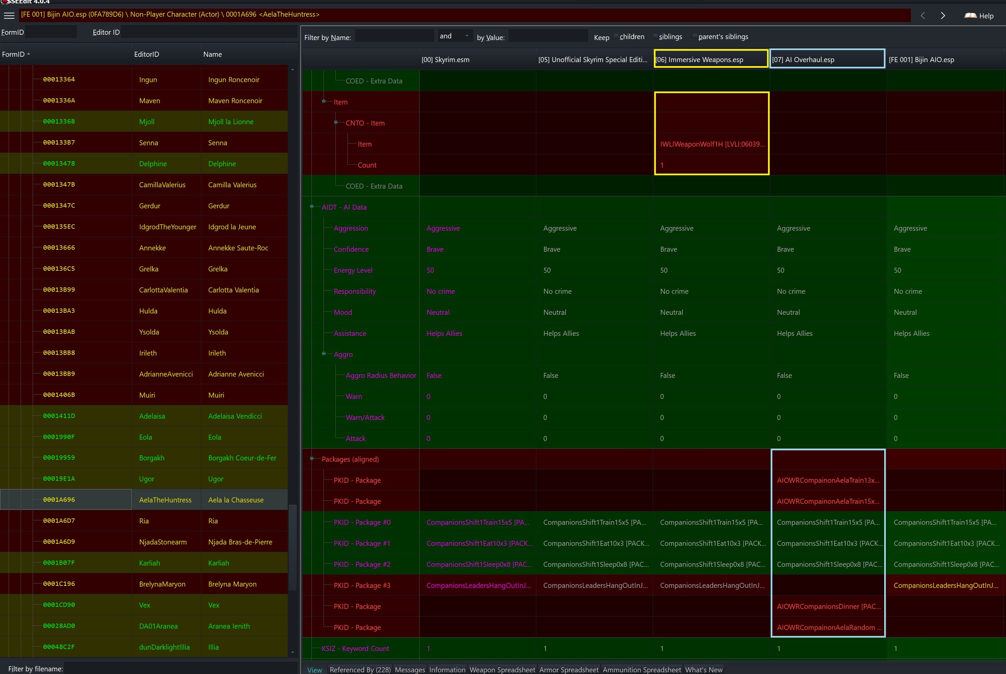
Task: Select the KSIZ - Keyword Count row
Action: (654, 648)
